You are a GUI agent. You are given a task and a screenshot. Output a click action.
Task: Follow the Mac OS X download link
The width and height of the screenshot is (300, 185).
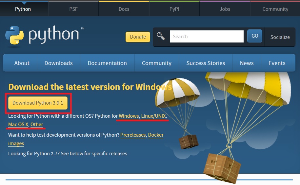click(18, 125)
